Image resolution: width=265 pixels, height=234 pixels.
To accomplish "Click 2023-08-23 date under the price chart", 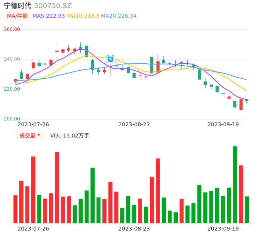I will (x=134, y=124).
